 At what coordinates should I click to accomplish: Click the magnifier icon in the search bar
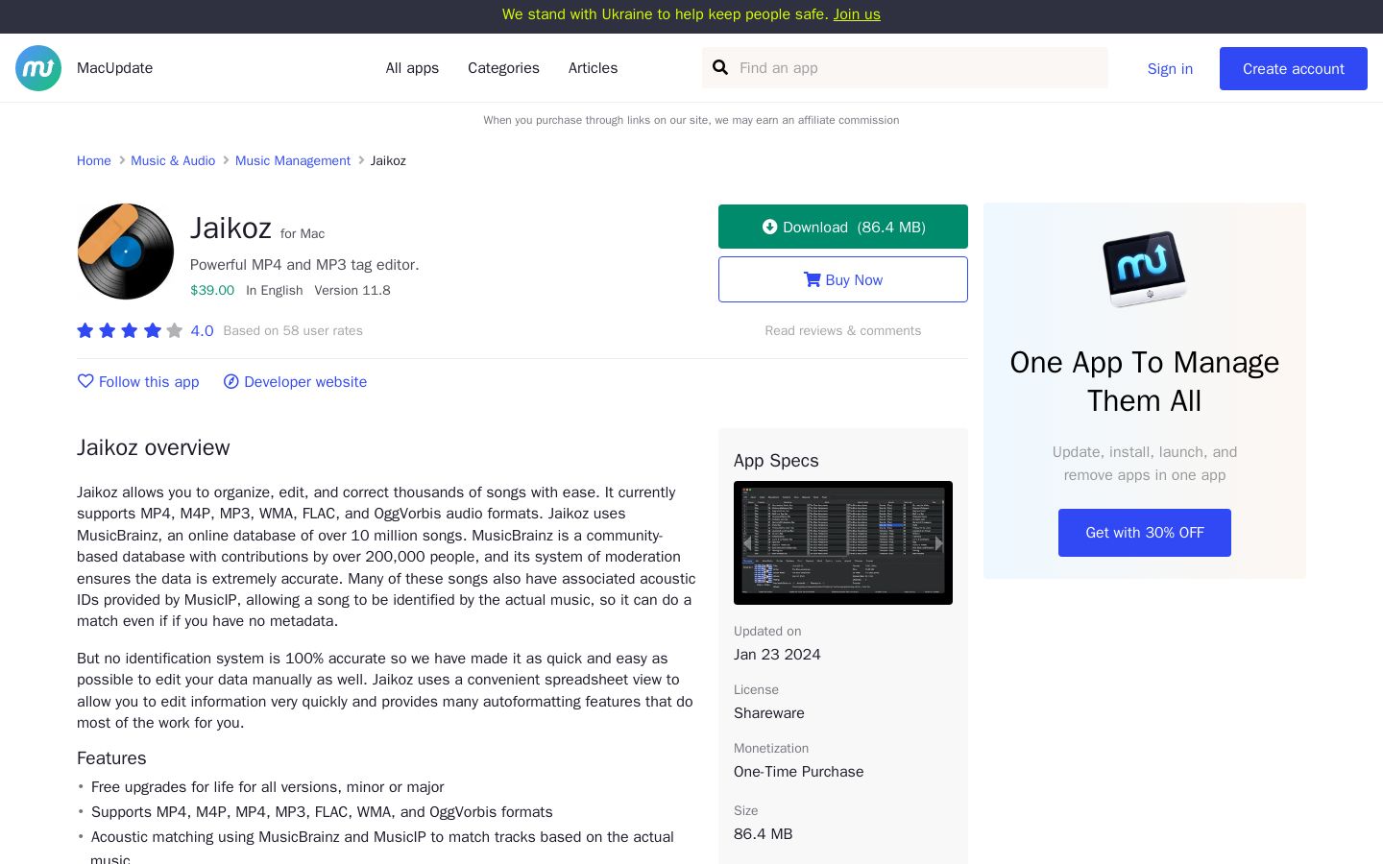coord(720,68)
